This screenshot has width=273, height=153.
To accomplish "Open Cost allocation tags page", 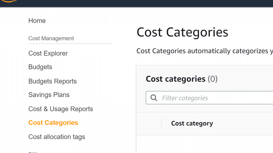I will (57, 137).
